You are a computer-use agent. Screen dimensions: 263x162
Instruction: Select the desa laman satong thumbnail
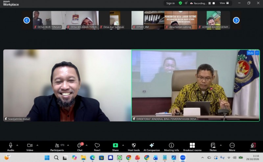coord(181,20)
